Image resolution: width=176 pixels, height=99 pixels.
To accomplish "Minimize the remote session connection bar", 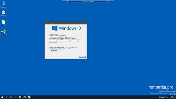I will [x=106, y=1].
